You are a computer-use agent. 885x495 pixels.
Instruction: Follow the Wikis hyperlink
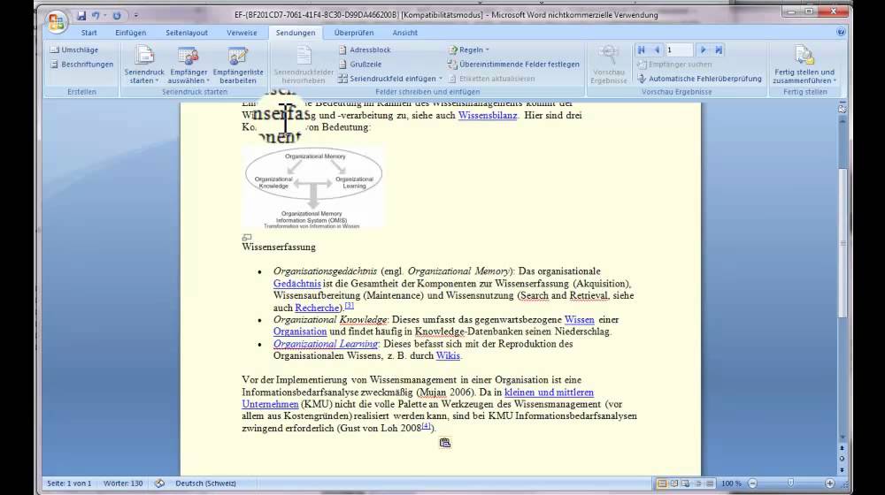pyautogui.click(x=448, y=355)
